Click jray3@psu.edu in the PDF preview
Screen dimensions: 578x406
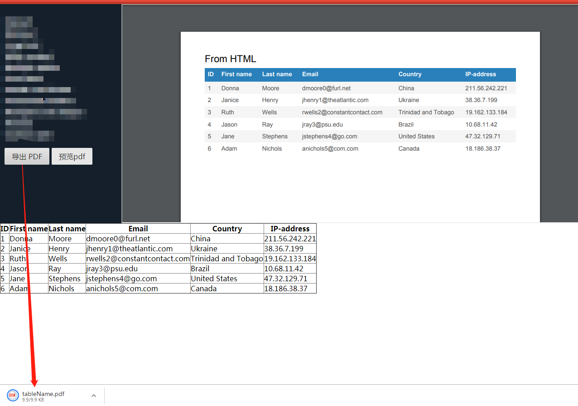coord(323,124)
